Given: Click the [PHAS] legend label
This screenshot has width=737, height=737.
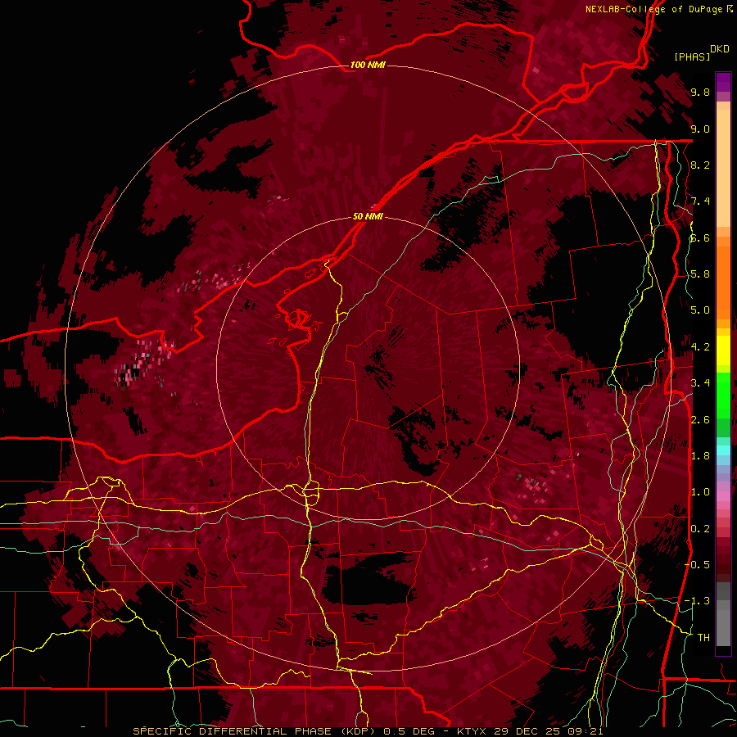Looking at the screenshot, I should [x=692, y=57].
